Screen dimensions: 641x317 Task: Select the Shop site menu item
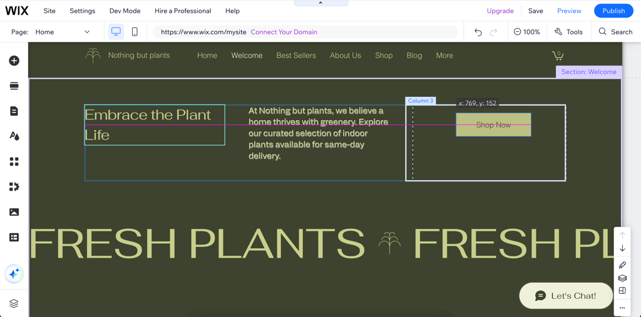pos(384,55)
